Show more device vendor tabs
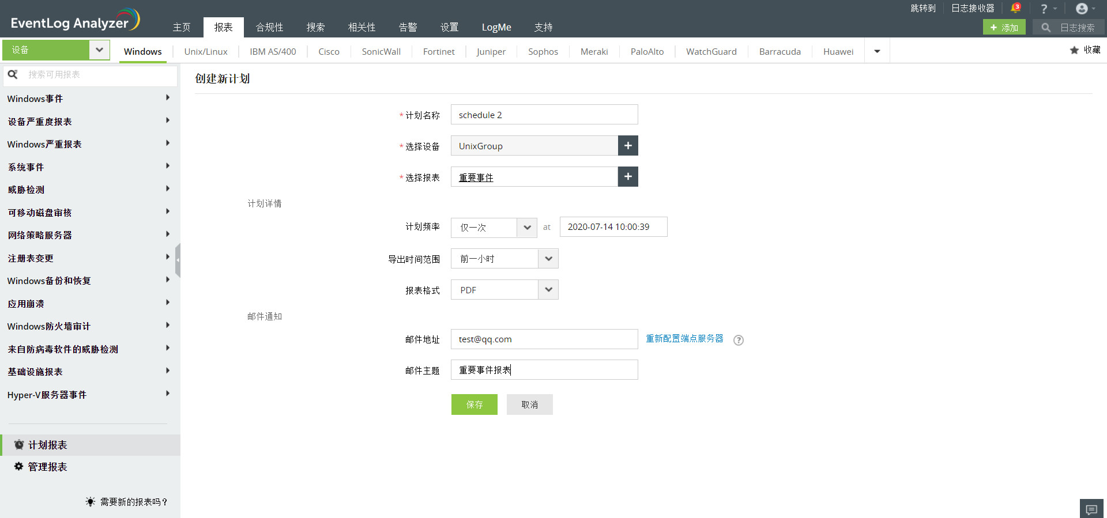 [877, 51]
